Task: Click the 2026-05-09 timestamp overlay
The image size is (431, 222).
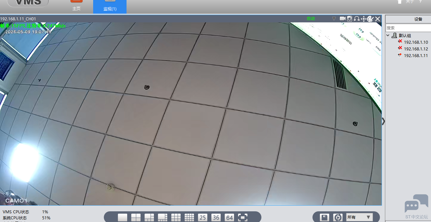Action: pyautogui.click(x=28, y=32)
